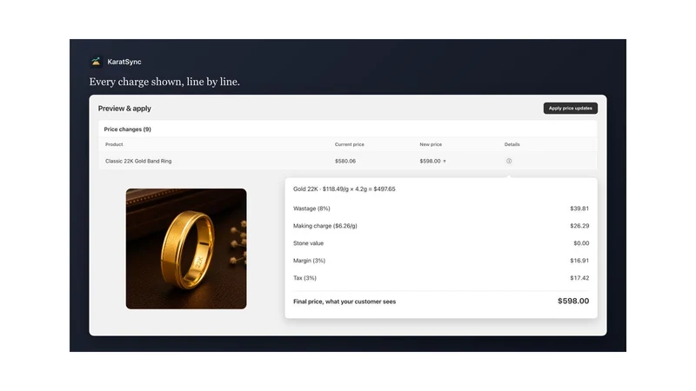
Task: Click the New price column header
Action: [x=431, y=144]
